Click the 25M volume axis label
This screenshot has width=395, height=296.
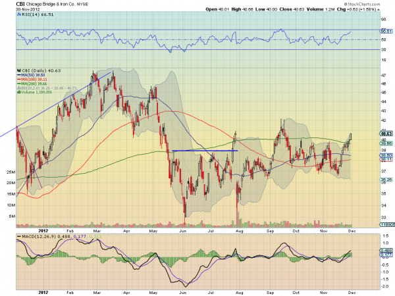tap(11, 172)
